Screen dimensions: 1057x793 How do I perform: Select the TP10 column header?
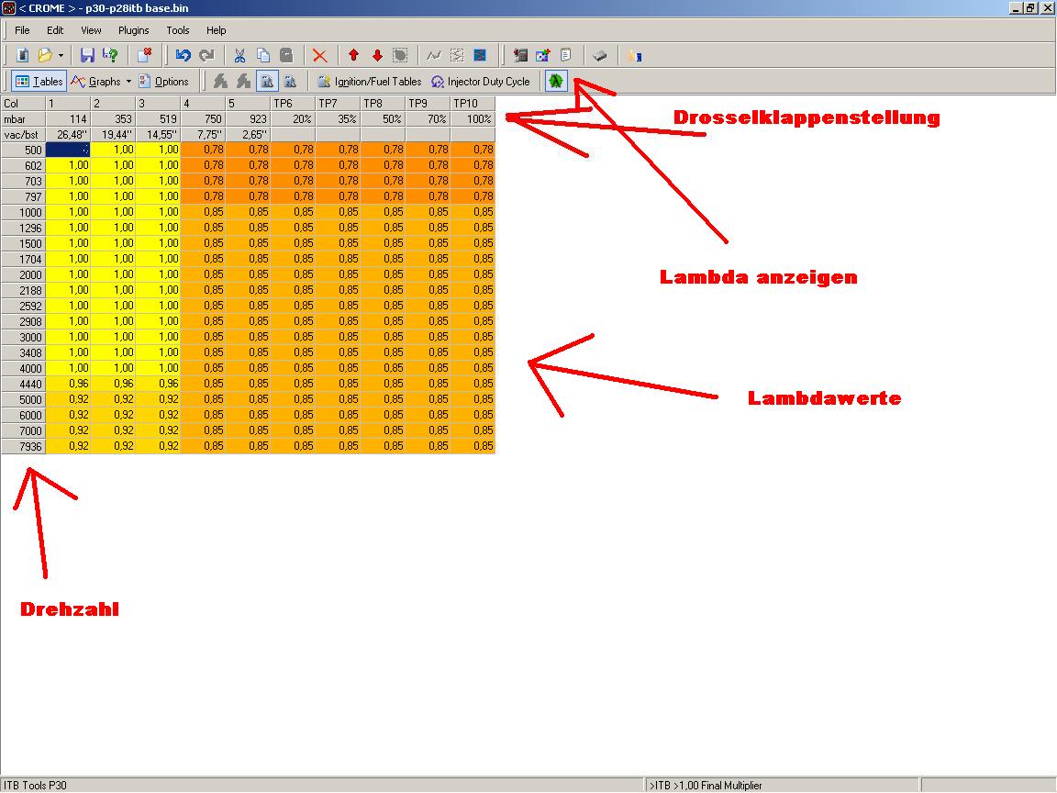[473, 104]
